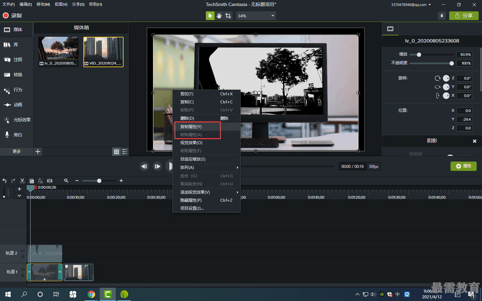The width and height of the screenshot is (482, 301).
Task: Add media with the plus button beside 更多
Action: point(38,152)
